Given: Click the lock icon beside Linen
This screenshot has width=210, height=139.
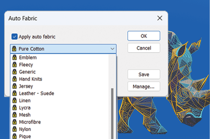Looking at the screenshot, I should click(14, 101).
